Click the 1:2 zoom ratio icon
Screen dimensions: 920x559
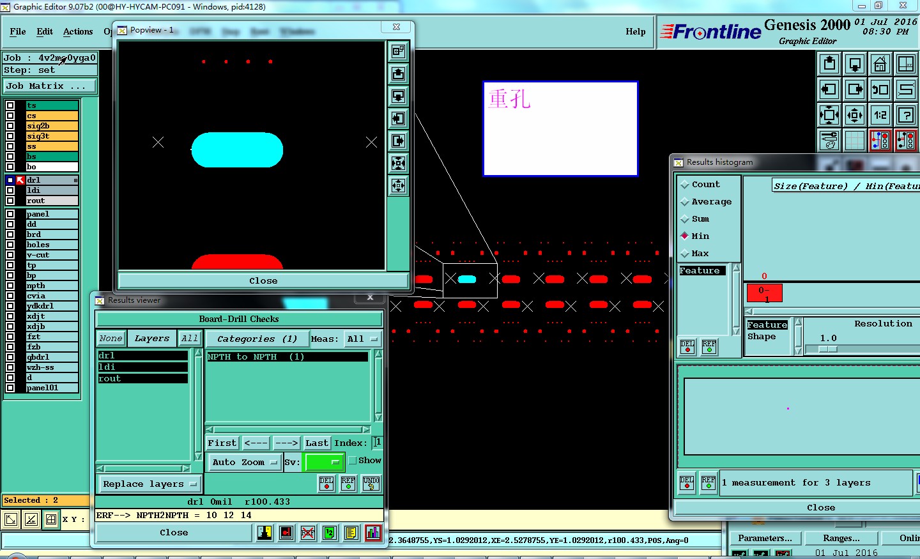click(x=880, y=115)
